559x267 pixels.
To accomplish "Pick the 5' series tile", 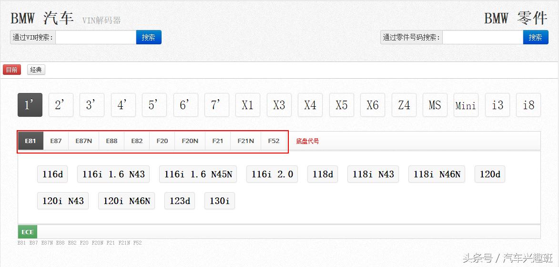I will pyautogui.click(x=154, y=105).
